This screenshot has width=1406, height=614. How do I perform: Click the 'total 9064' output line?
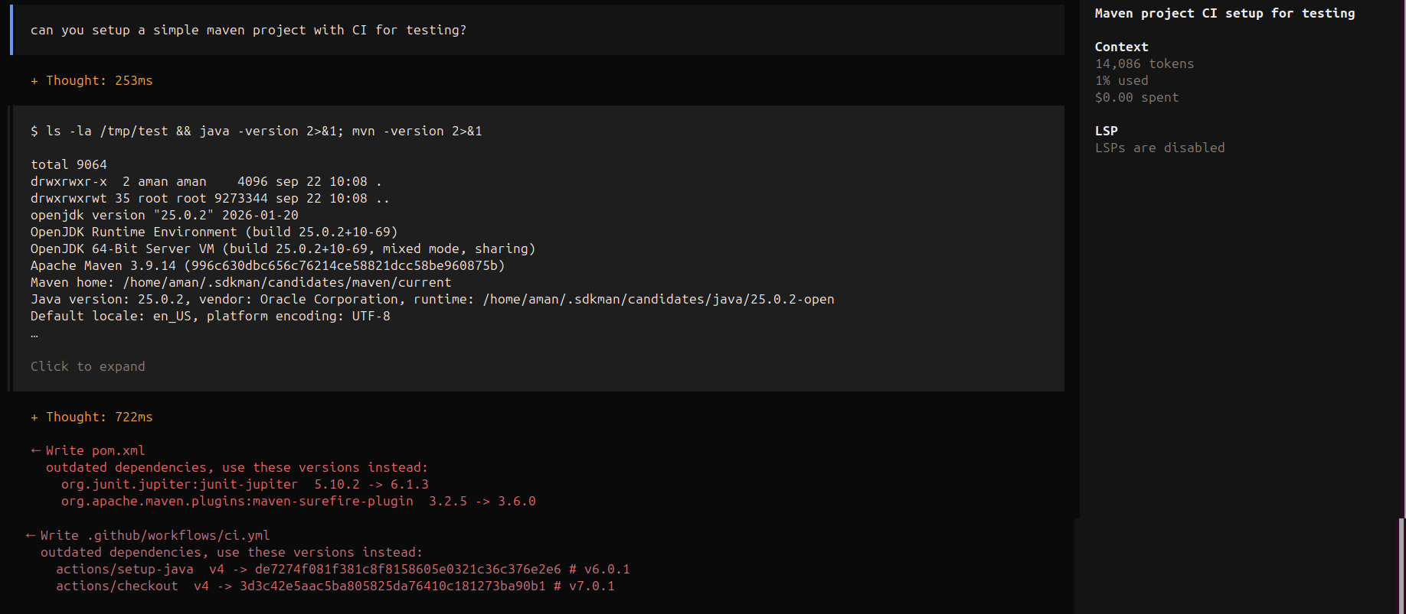pos(69,164)
